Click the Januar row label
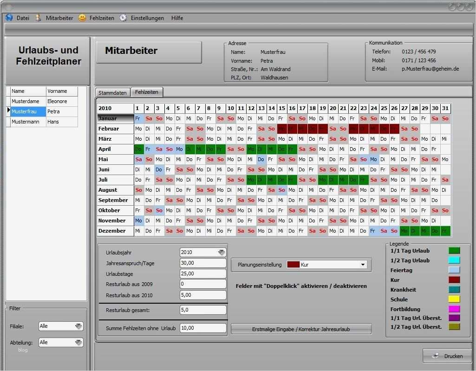The height and width of the screenshot is (371, 476). tap(115, 118)
